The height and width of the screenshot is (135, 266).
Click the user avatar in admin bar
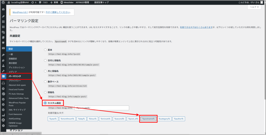coord(262,3)
